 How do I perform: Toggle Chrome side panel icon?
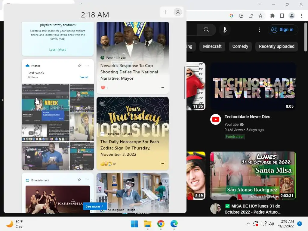[282, 16]
